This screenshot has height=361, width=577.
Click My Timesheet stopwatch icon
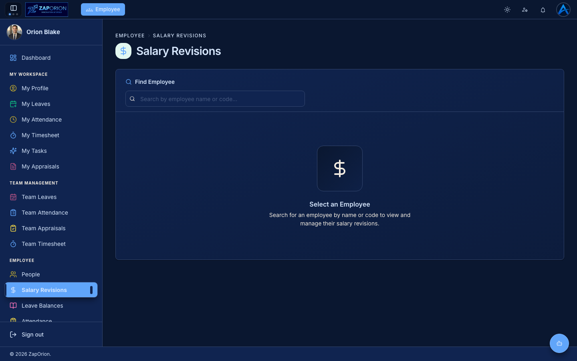click(13, 135)
